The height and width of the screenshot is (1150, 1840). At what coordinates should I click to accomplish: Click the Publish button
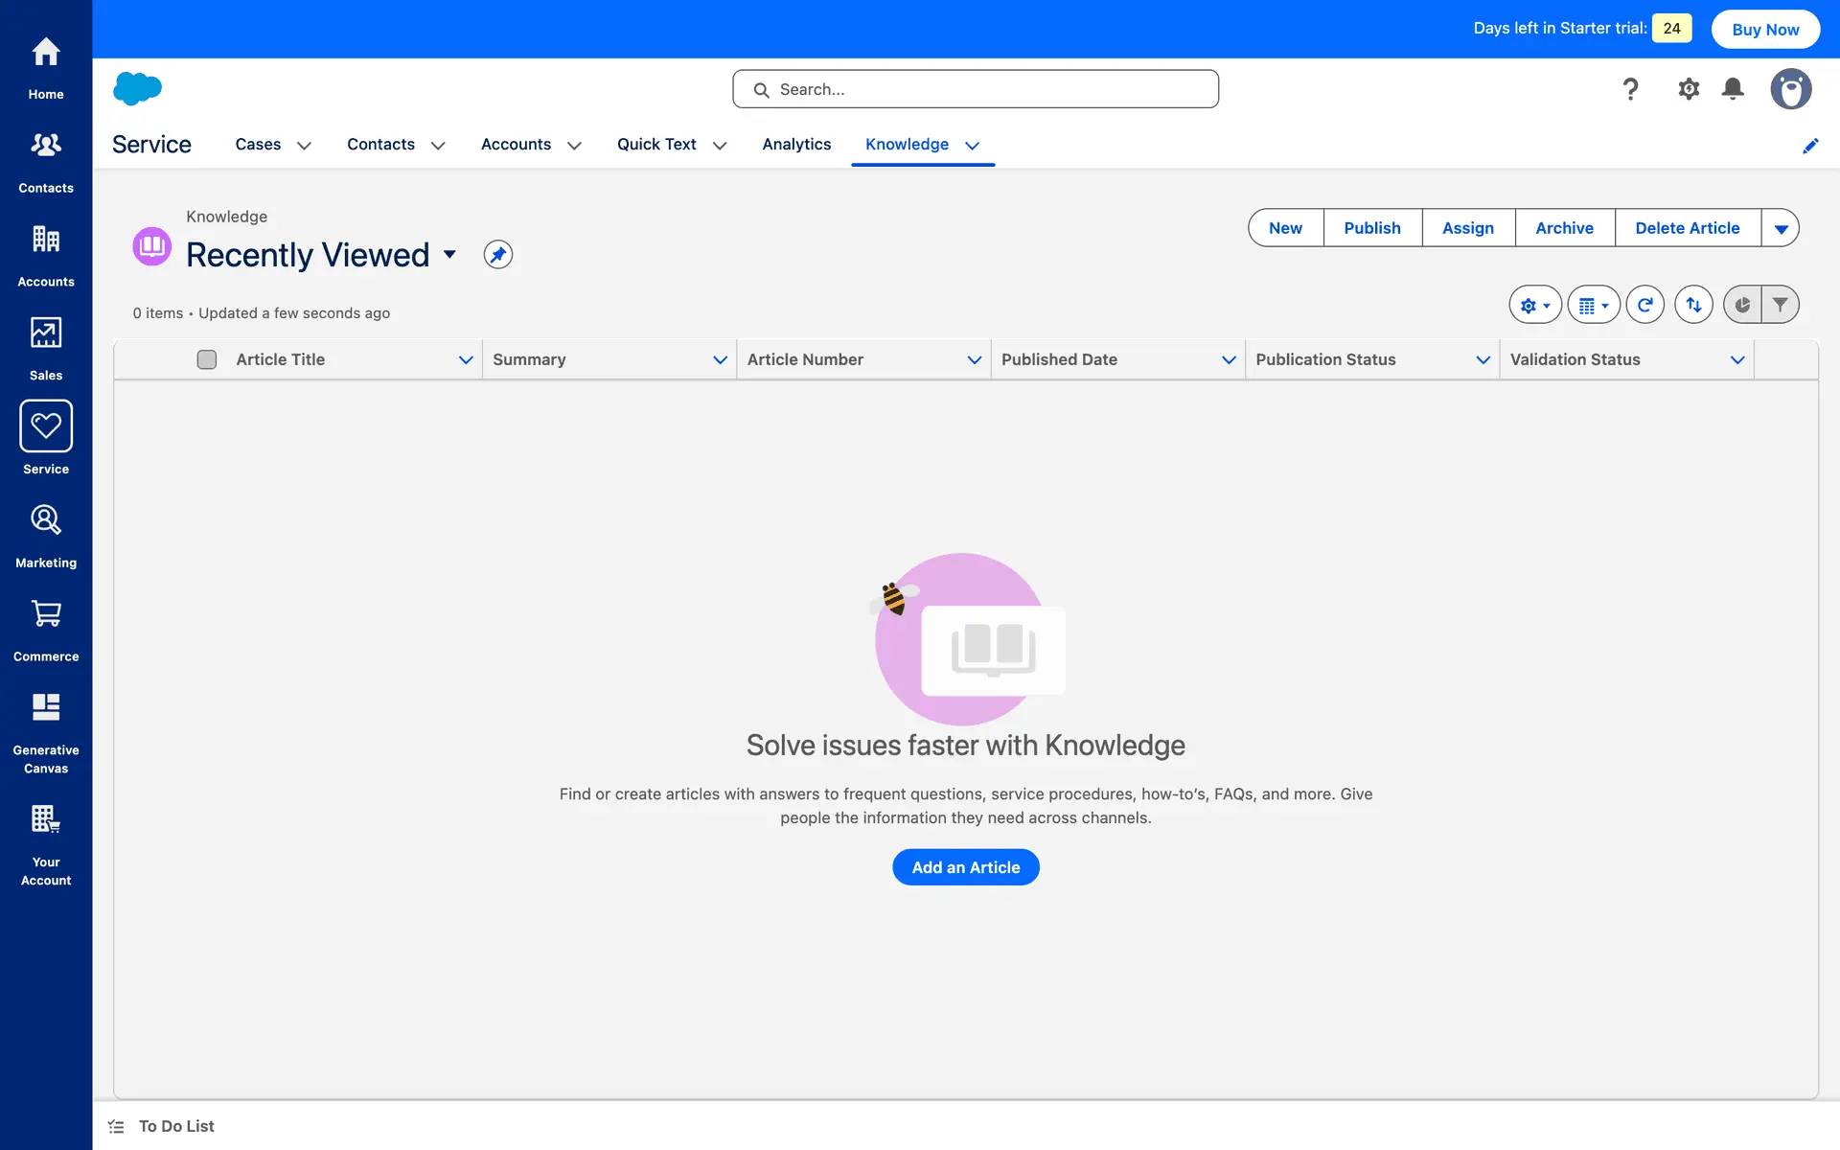(x=1371, y=228)
